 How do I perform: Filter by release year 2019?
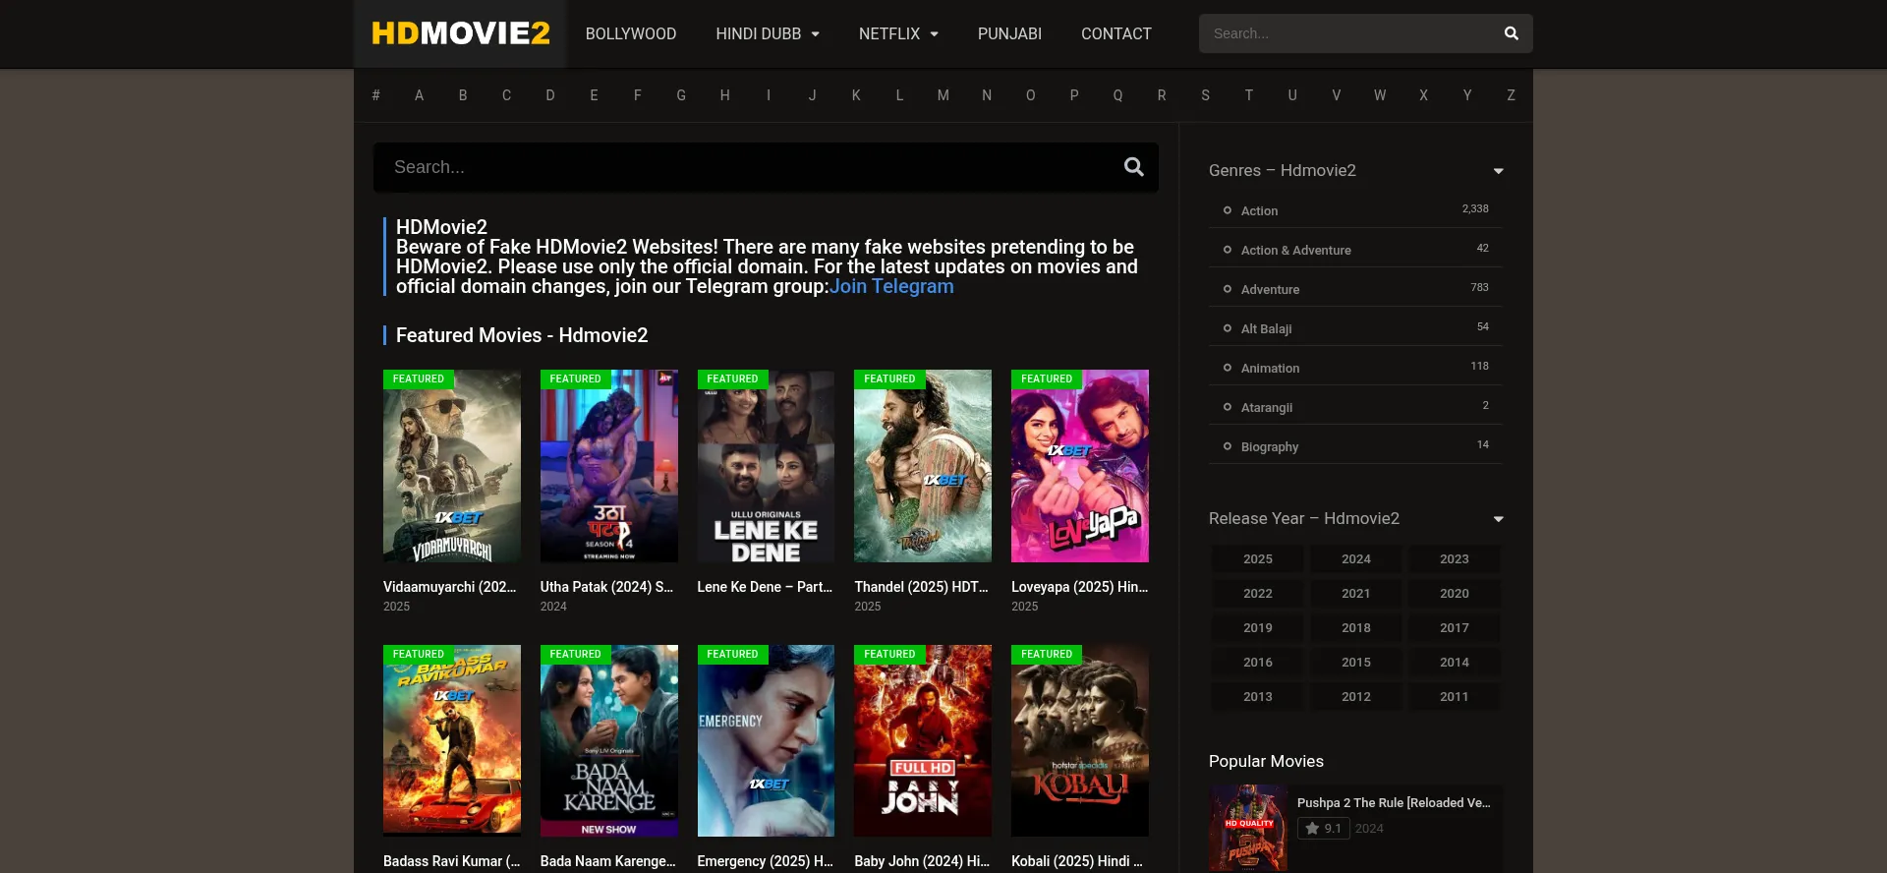[x=1258, y=627]
